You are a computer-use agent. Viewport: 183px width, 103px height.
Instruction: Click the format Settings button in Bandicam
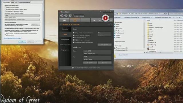coord(90,63)
